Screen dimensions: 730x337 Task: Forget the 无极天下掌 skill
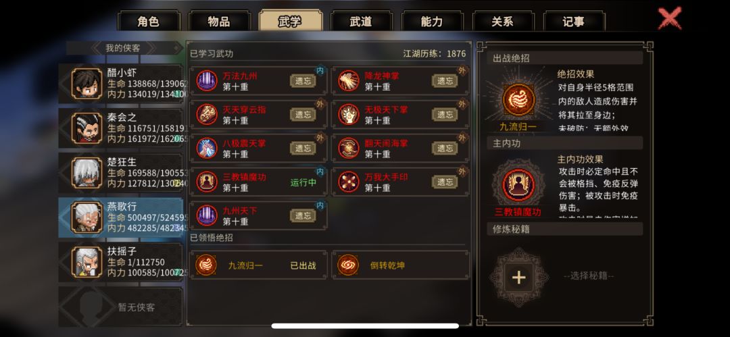445,115
